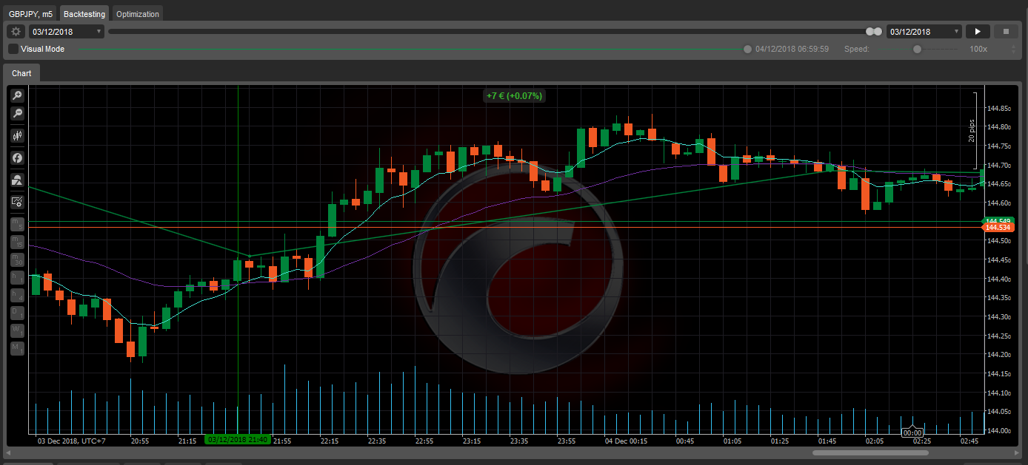This screenshot has width=1028, height=465.
Task: Select the Chart tab
Action: click(x=21, y=73)
